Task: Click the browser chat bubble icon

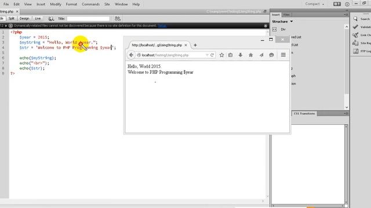Action: 272,55
